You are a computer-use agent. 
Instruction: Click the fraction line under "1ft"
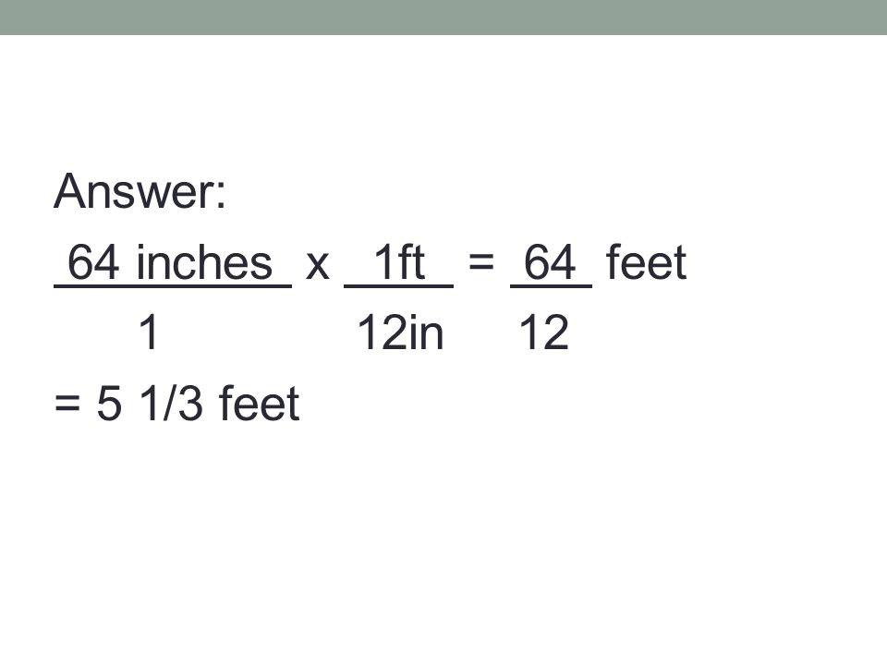click(x=398, y=286)
